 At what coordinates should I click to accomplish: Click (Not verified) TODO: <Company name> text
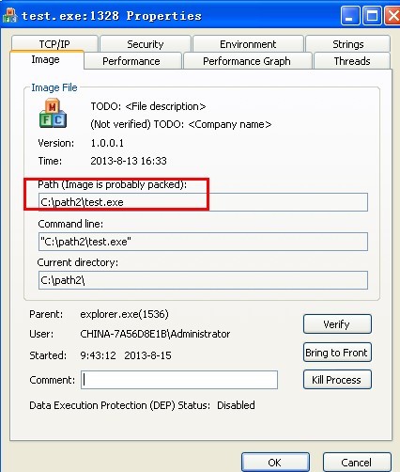[x=181, y=124]
